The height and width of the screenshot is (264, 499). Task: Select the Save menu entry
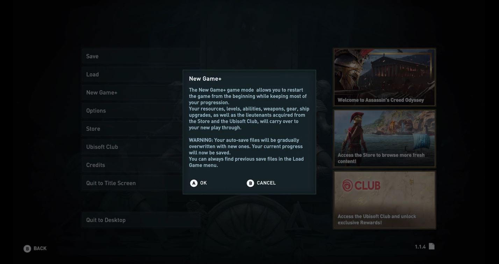141,56
